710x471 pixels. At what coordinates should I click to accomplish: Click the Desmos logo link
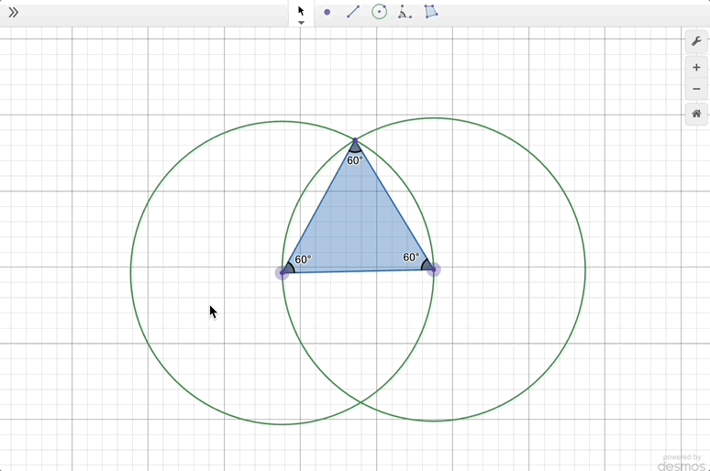[x=681, y=463]
